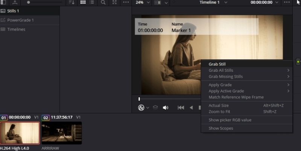
Task: Open the sort order icon
Action: click(x=71, y=2)
